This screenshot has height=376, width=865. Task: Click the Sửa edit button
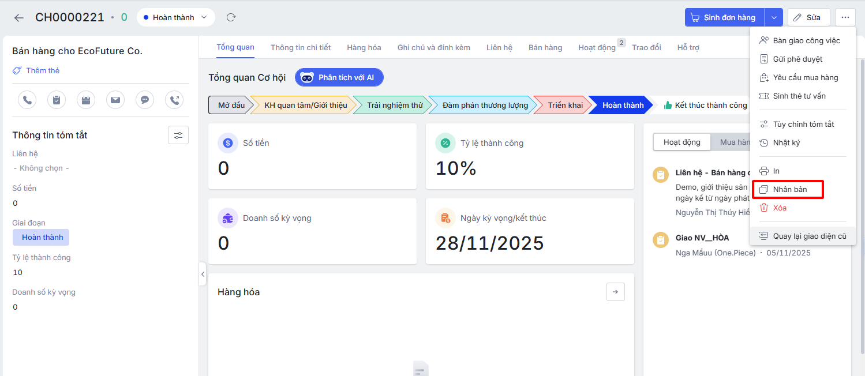click(x=808, y=17)
